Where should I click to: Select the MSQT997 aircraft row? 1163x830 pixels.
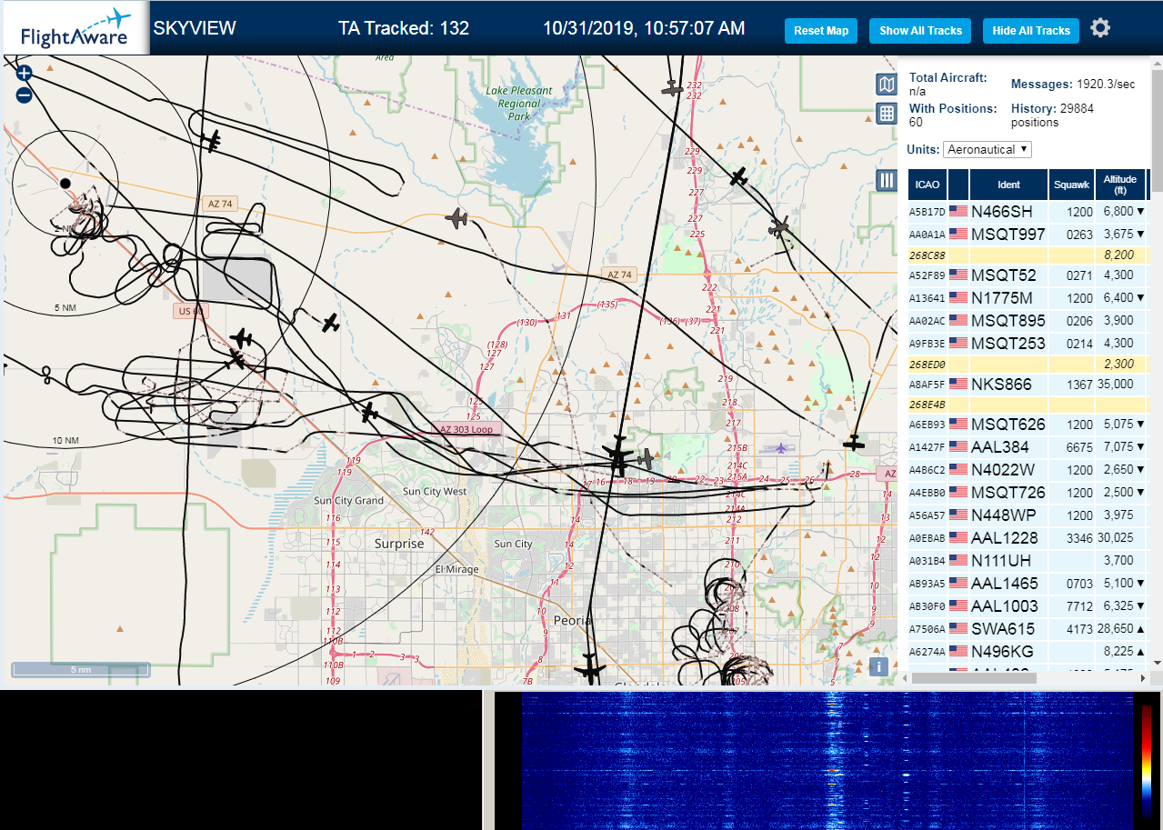[1029, 234]
